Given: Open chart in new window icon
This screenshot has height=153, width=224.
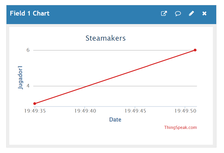Looking at the screenshot, I should (164, 13).
